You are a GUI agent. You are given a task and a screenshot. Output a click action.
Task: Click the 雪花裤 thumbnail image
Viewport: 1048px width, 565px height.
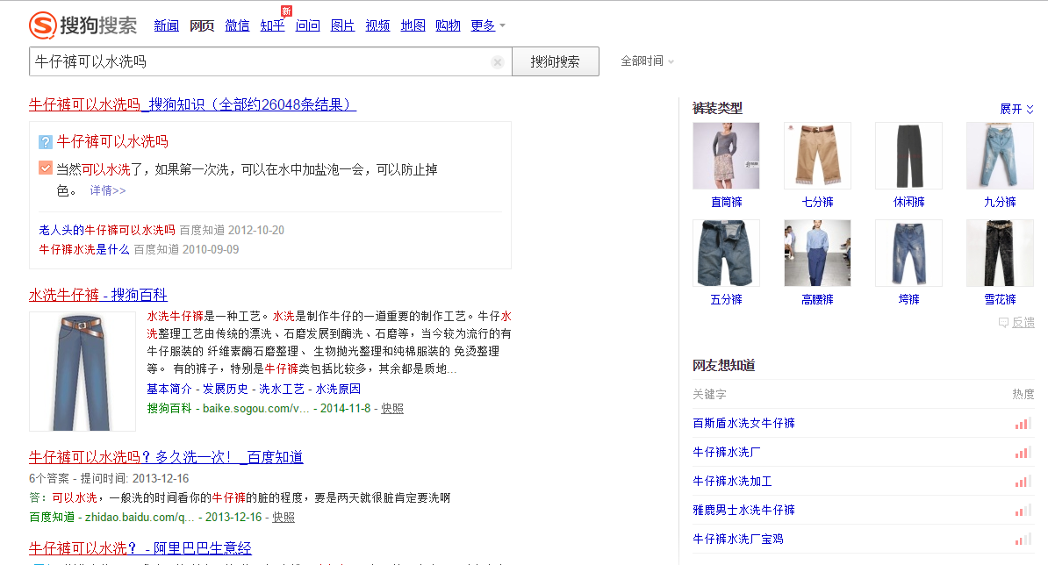click(1000, 254)
